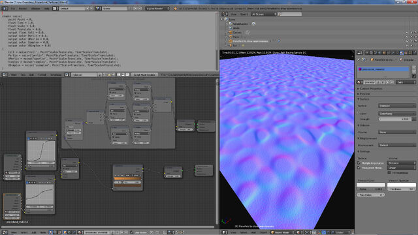Screen dimensions: 418x235
Task: Open the All Scenes display dropdown
Action: [264, 14]
